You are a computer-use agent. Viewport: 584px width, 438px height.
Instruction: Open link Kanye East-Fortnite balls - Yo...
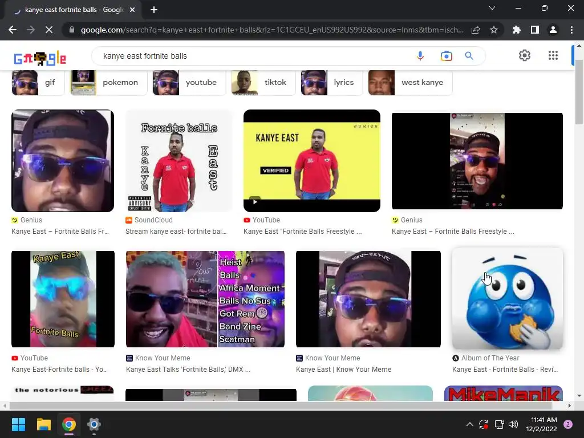pyautogui.click(x=59, y=370)
